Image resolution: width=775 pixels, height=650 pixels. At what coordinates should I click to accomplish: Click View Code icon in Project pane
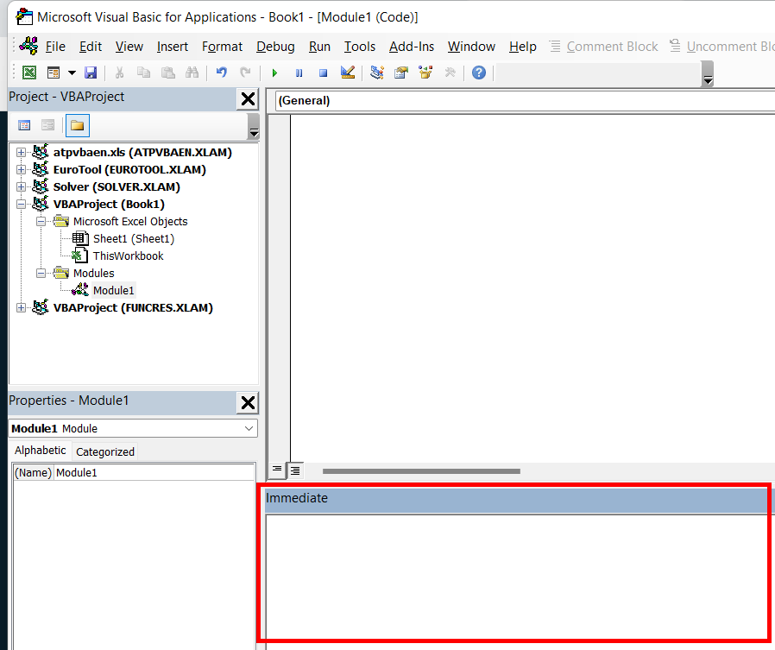[24, 125]
